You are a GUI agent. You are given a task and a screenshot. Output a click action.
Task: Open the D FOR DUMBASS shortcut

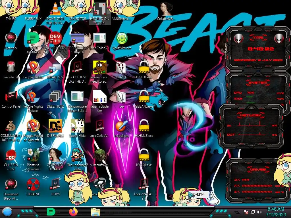click(x=33, y=43)
